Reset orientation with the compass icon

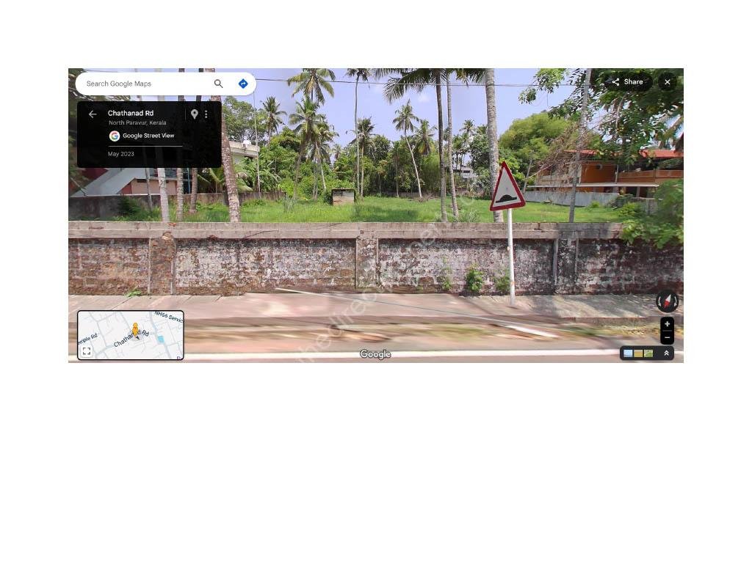tap(667, 301)
